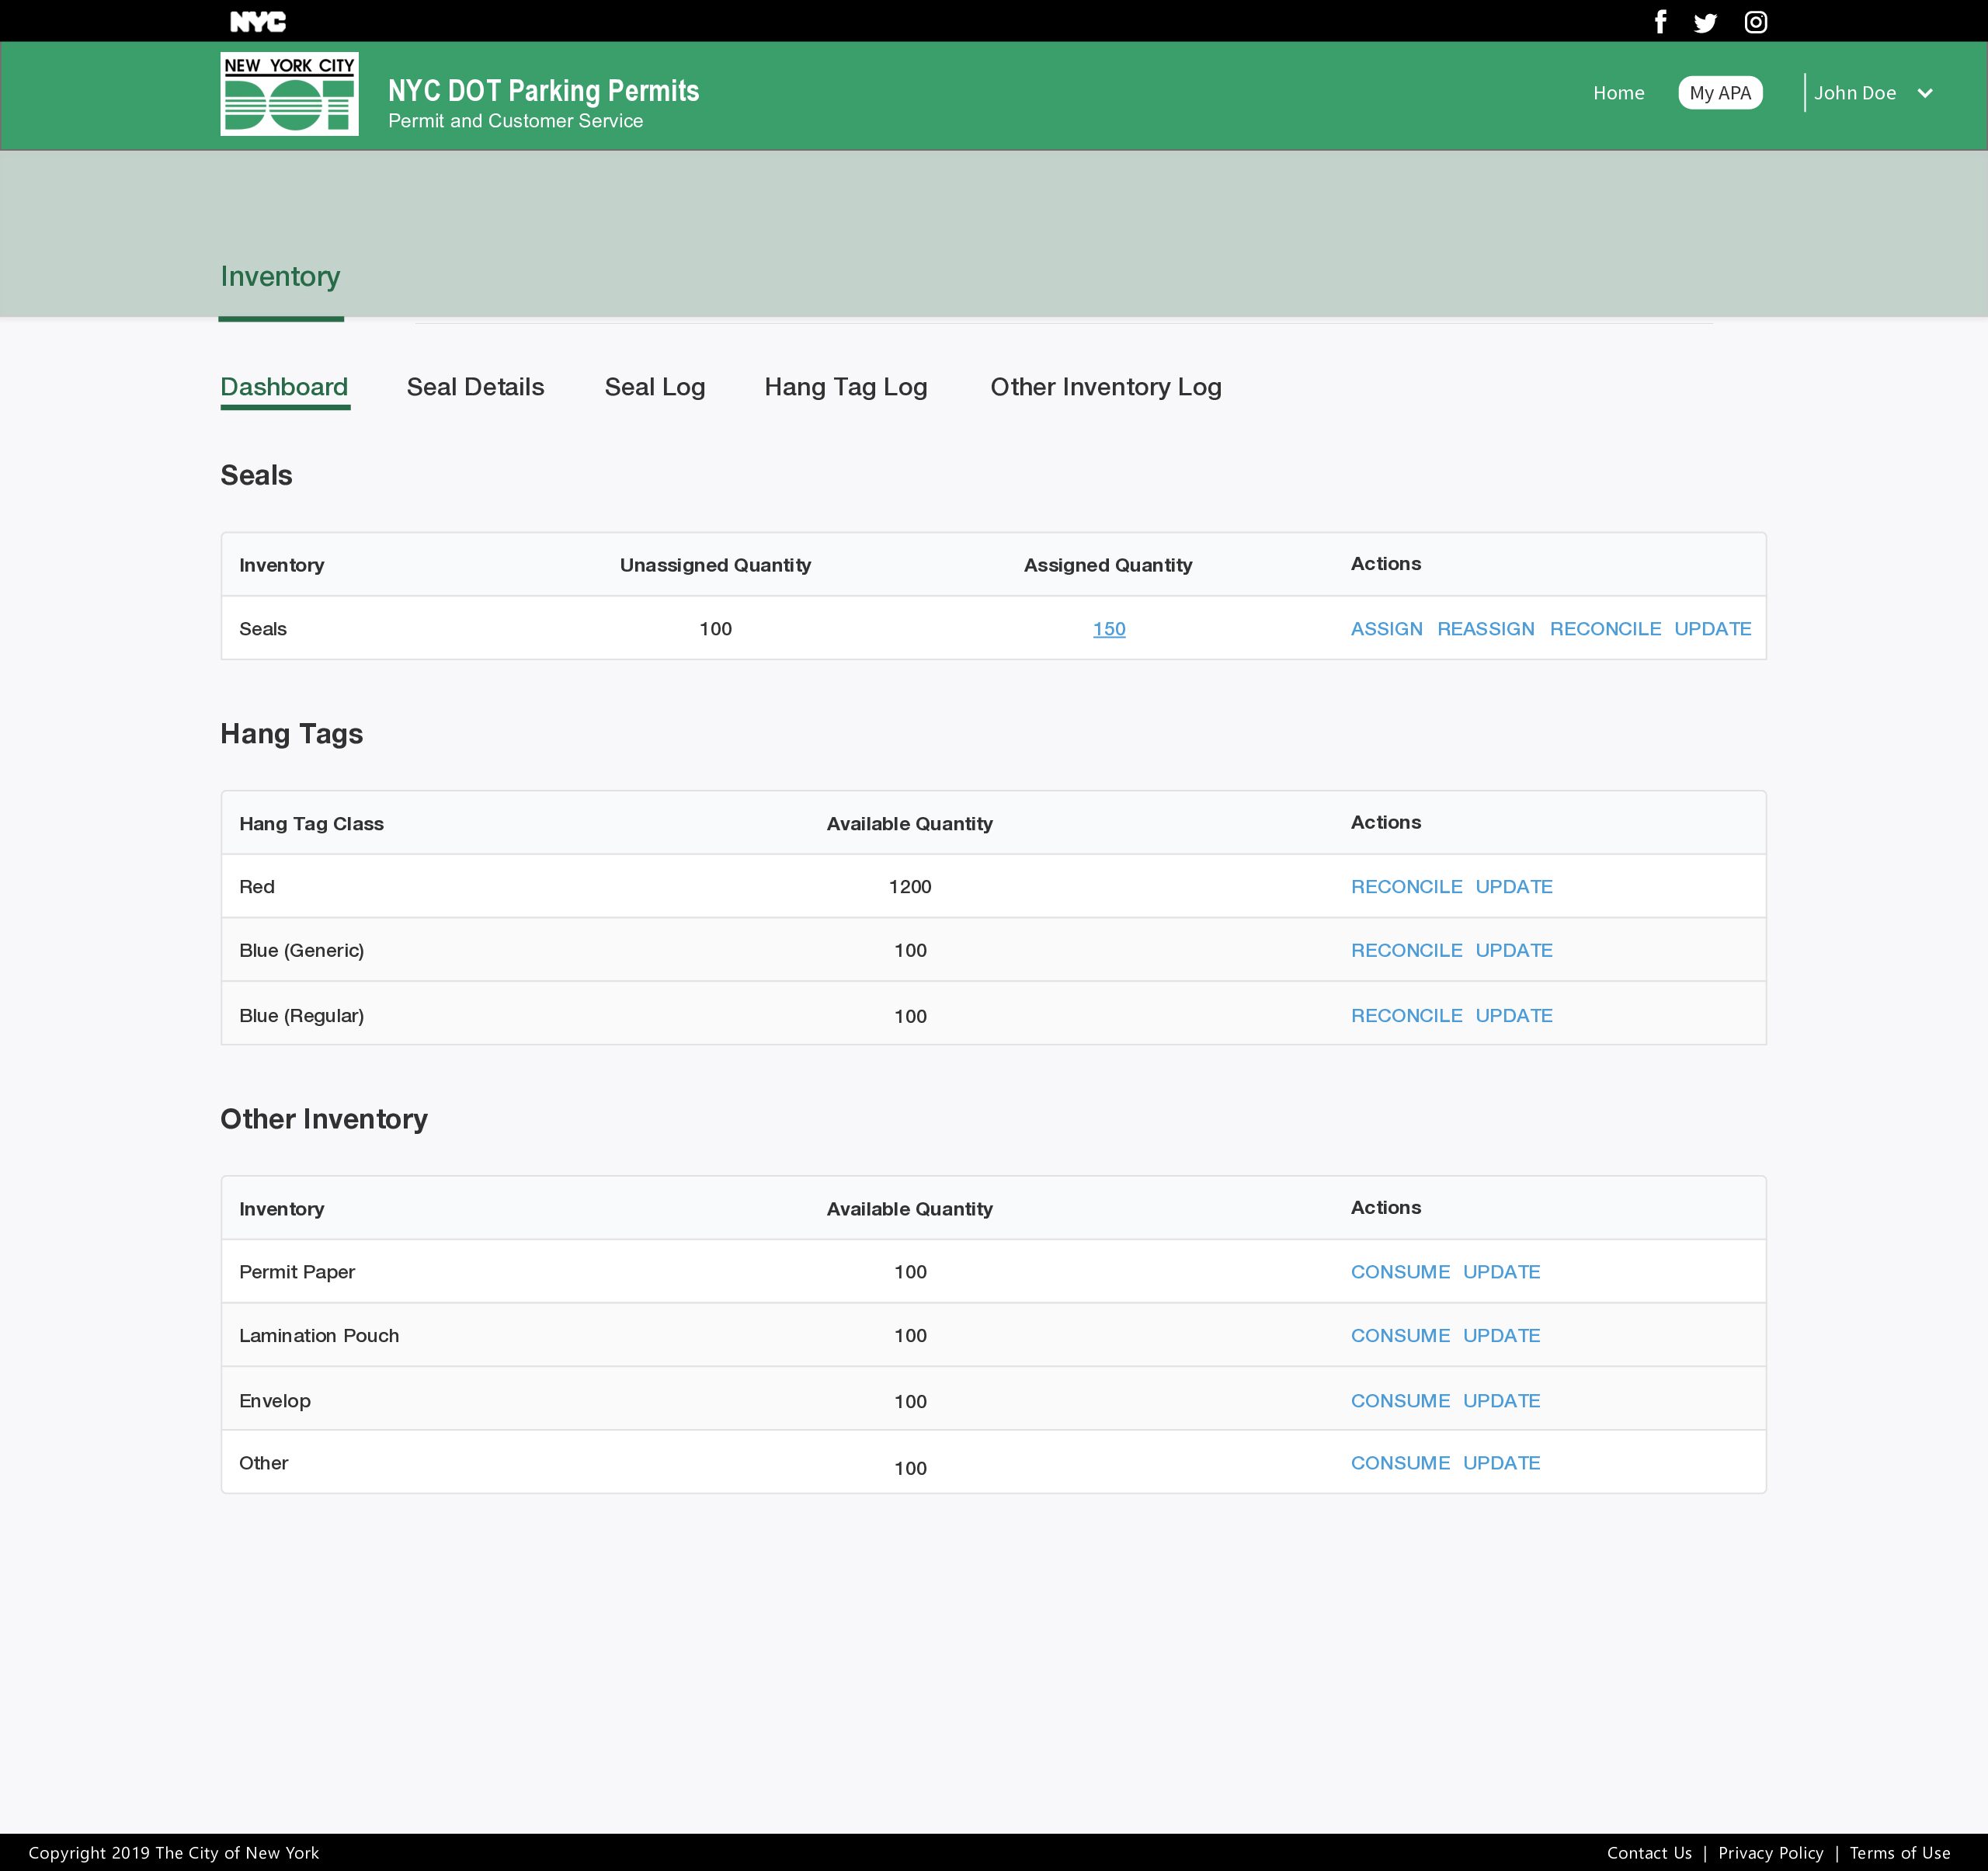Click the 150 assigned quantity link
Image resolution: width=1988 pixels, height=1871 pixels.
click(x=1108, y=629)
